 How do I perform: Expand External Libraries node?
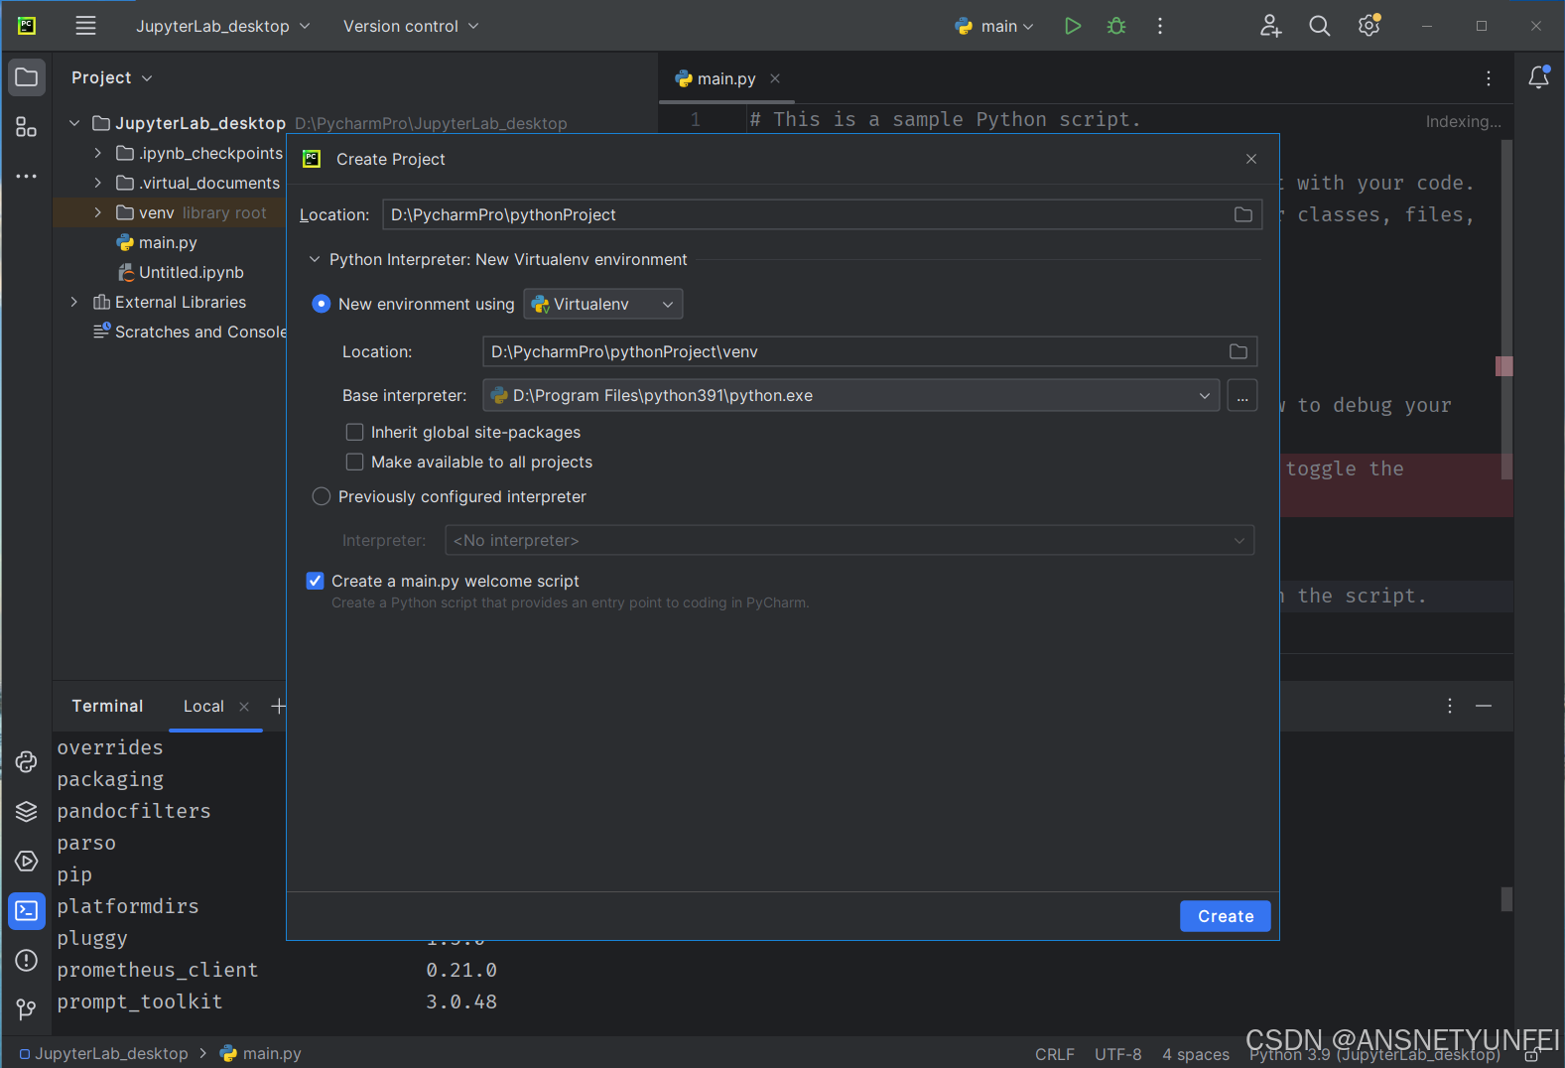point(74,302)
